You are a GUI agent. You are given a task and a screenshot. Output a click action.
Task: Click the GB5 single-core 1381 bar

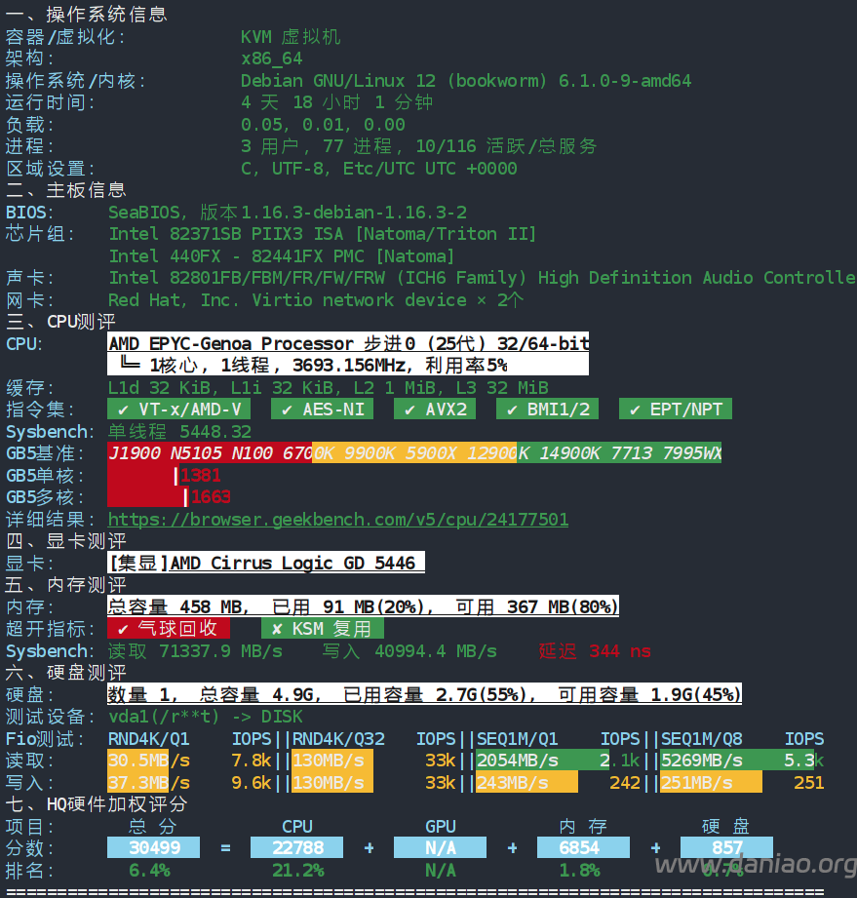(x=142, y=476)
